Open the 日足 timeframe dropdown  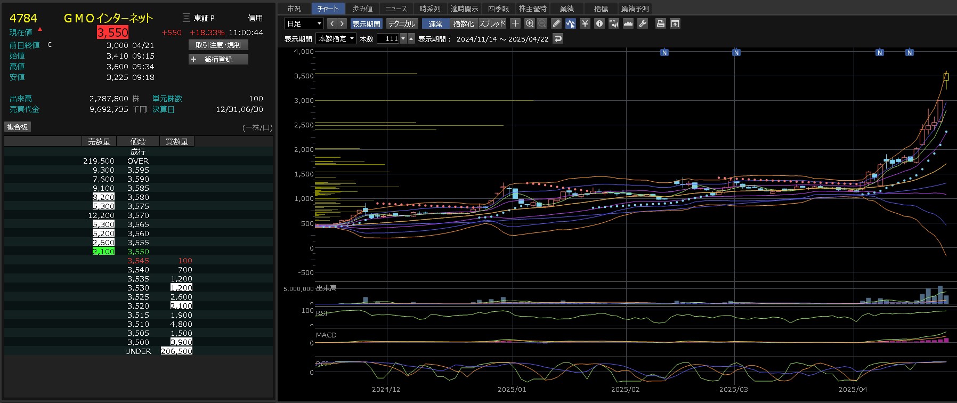point(304,23)
